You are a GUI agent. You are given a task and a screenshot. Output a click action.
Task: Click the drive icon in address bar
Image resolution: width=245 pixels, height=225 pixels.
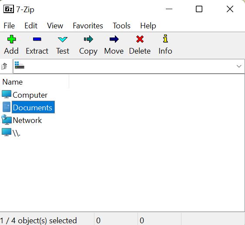[20, 65]
